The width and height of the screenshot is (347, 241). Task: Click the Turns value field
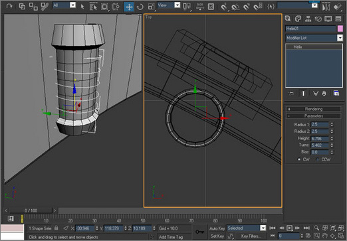coord(320,145)
